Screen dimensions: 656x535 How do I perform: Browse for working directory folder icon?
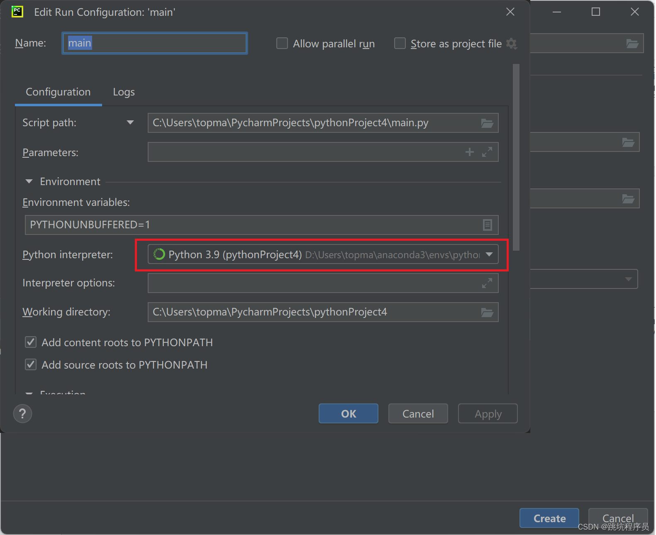tap(487, 312)
